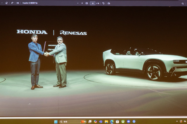The height and width of the screenshot is (124, 187).
Task: Edit the current page number field
Action: coord(93,3)
